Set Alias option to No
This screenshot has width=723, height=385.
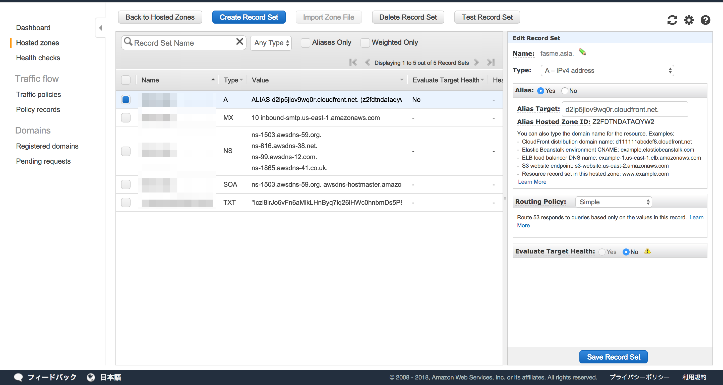pos(564,91)
